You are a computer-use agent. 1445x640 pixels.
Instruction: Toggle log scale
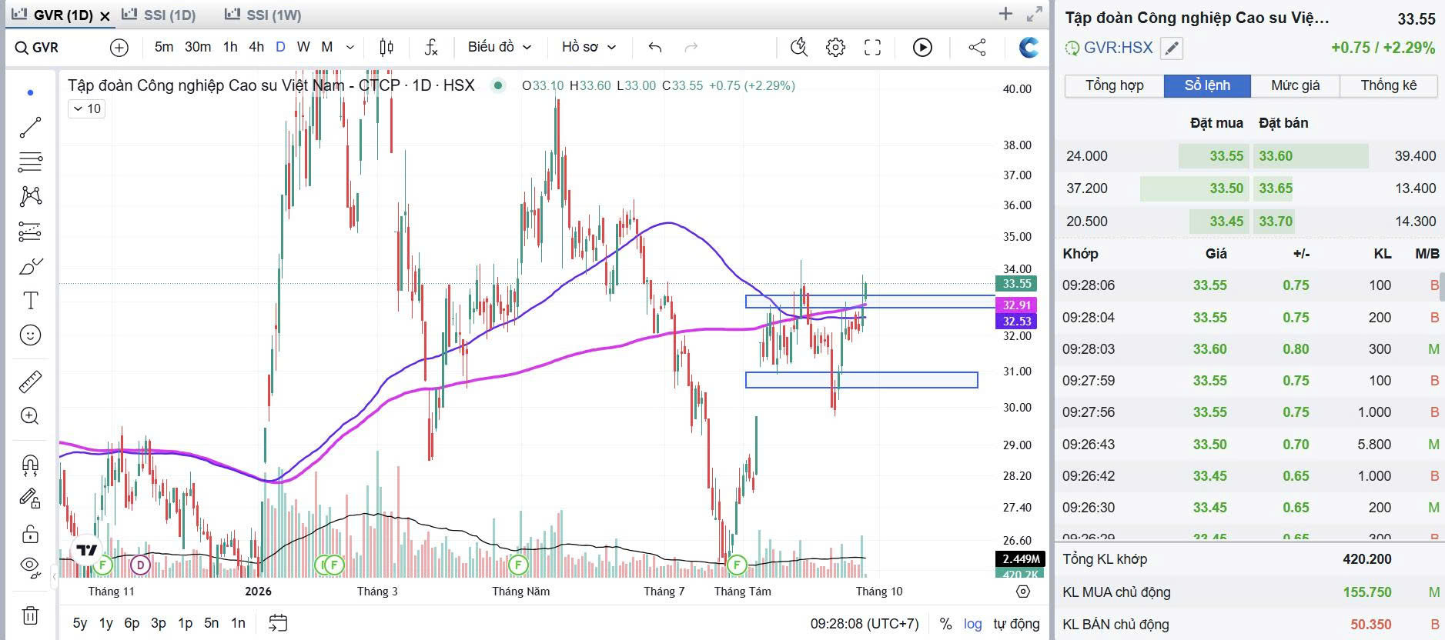(x=973, y=624)
